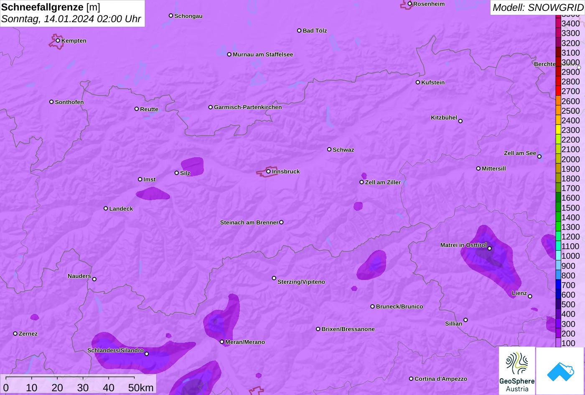Click the Innsbruck city marker

[268, 171]
